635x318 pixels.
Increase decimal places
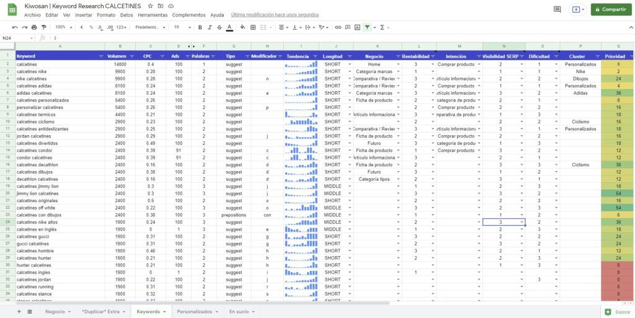click(110, 27)
